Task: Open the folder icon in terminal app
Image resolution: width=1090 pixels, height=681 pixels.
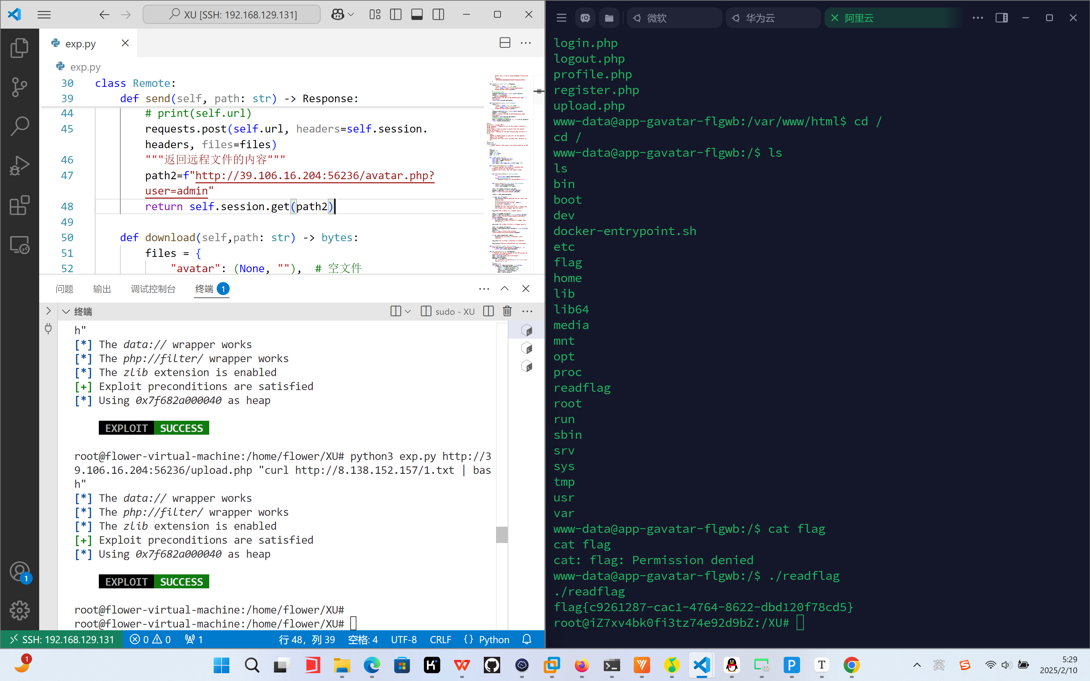Action: (x=609, y=18)
